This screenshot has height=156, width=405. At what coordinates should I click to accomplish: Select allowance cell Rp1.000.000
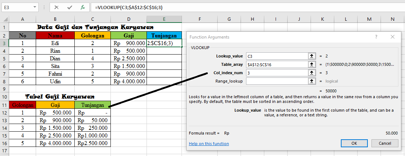(93, 135)
